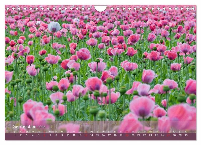Select date 19 in the calendar strip
The height and width of the screenshot is (145, 201).
121,135
